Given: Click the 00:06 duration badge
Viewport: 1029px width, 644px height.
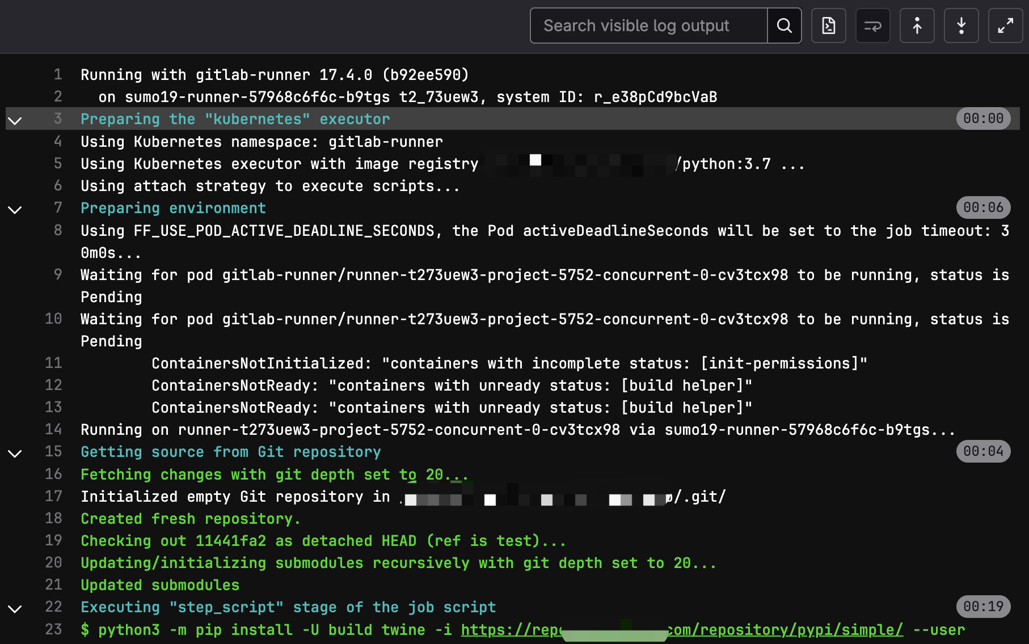Looking at the screenshot, I should pyautogui.click(x=983, y=207).
